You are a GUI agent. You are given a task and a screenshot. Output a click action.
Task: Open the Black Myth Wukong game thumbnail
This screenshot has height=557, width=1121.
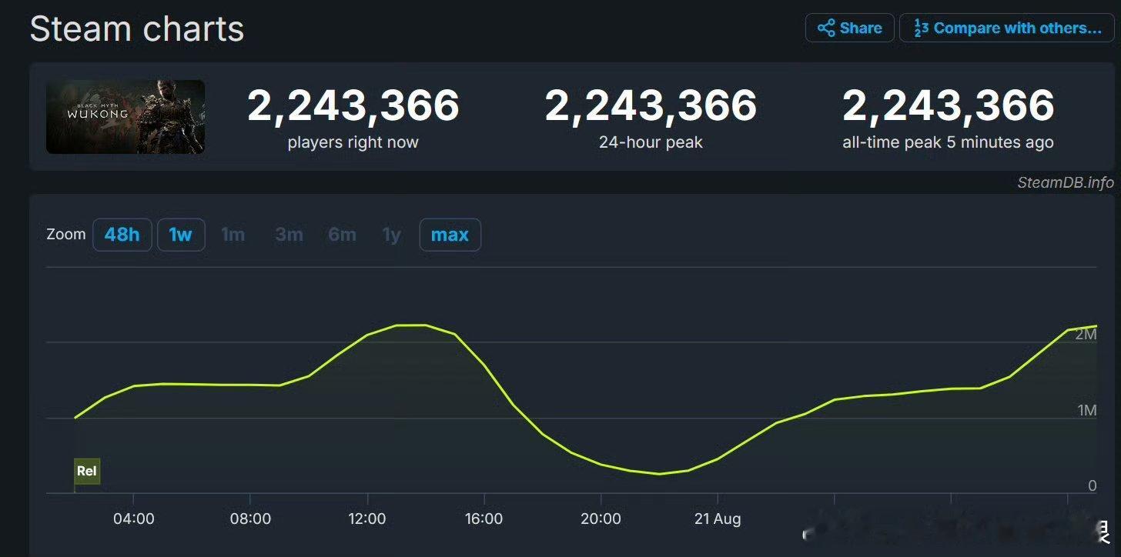125,117
